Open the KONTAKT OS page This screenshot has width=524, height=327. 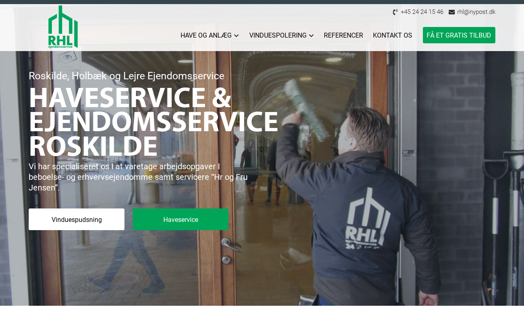[x=393, y=36]
